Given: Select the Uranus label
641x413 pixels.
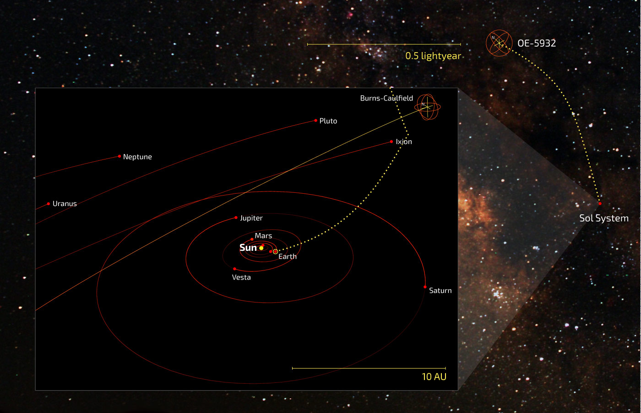Looking at the screenshot, I should point(65,204).
